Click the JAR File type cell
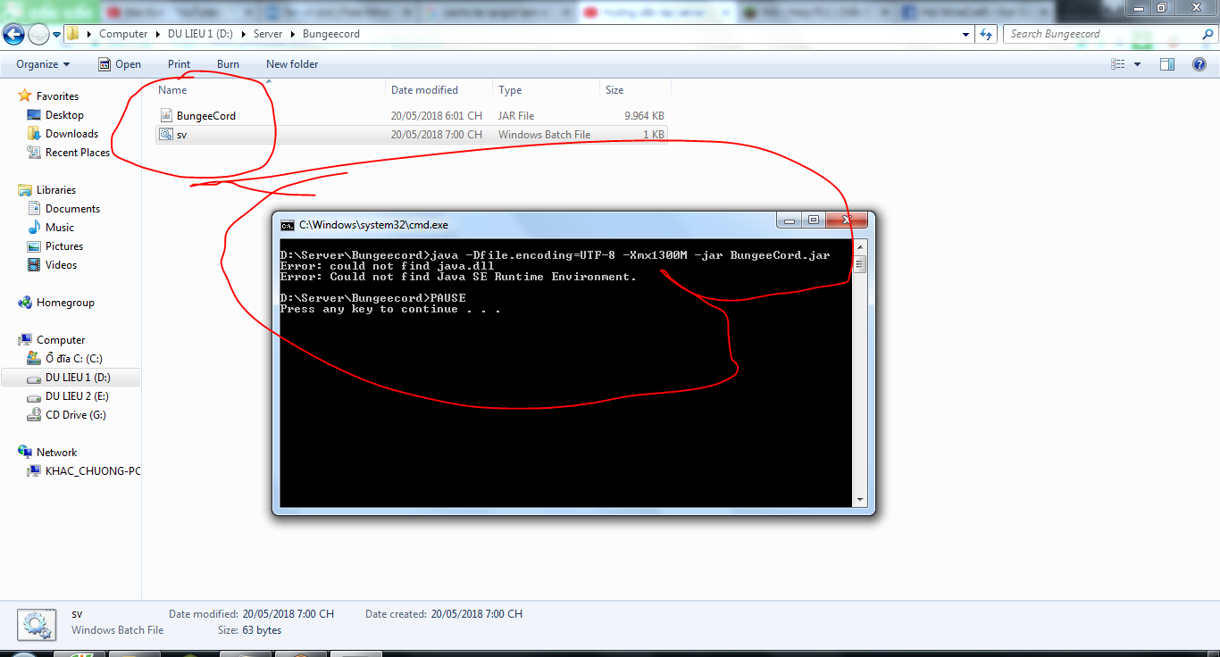The image size is (1220, 657). pyautogui.click(x=516, y=116)
